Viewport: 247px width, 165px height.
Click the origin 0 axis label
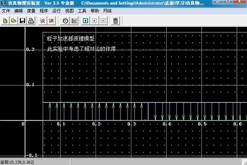coord(23,124)
